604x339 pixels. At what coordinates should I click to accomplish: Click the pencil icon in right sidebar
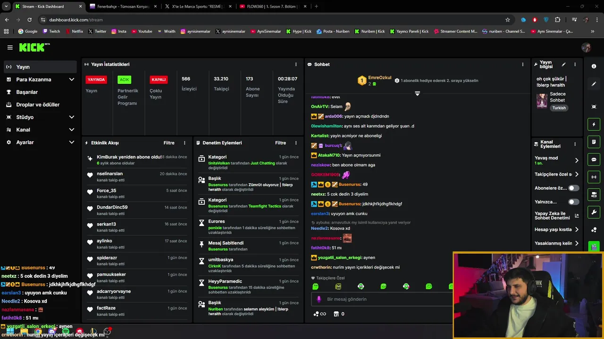pyautogui.click(x=594, y=84)
